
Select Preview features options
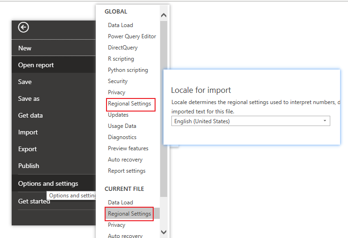128,148
